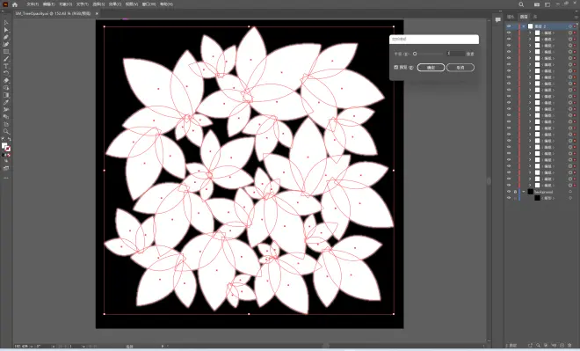Cancel dialog with the 取消 button
Viewport: 580px width, 351px height.
[x=460, y=68]
